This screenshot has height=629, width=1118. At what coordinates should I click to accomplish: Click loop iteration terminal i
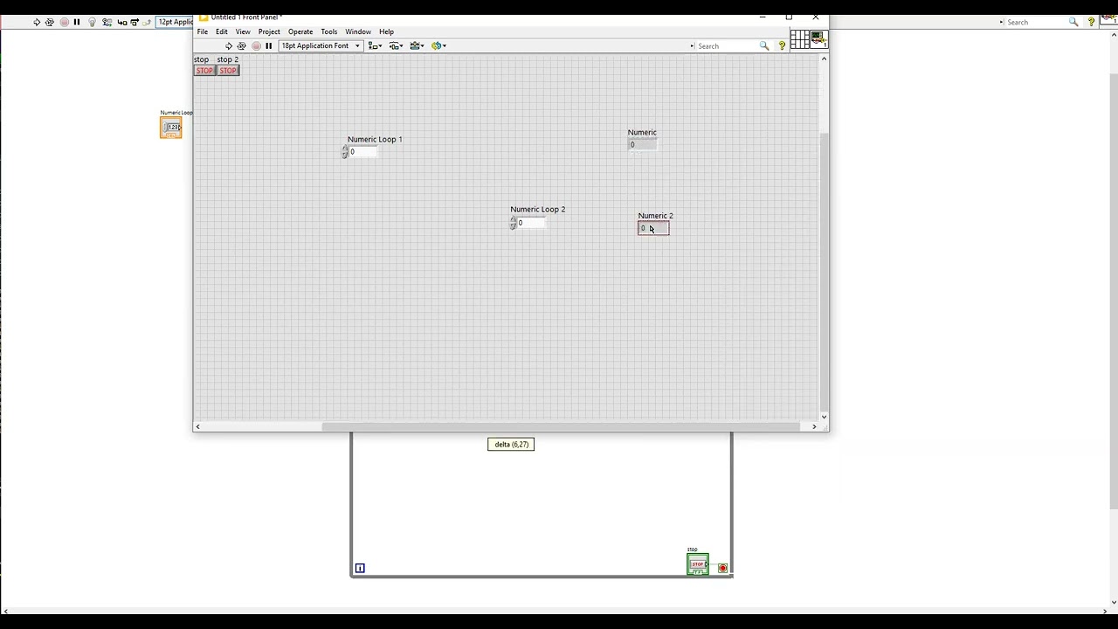pos(360,568)
